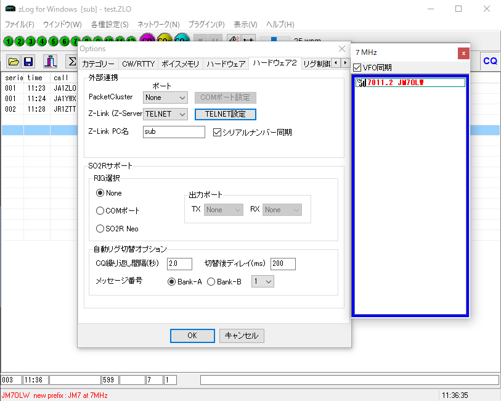
Task: Click the CW keyboard toolbar icon
Action: [249, 38]
